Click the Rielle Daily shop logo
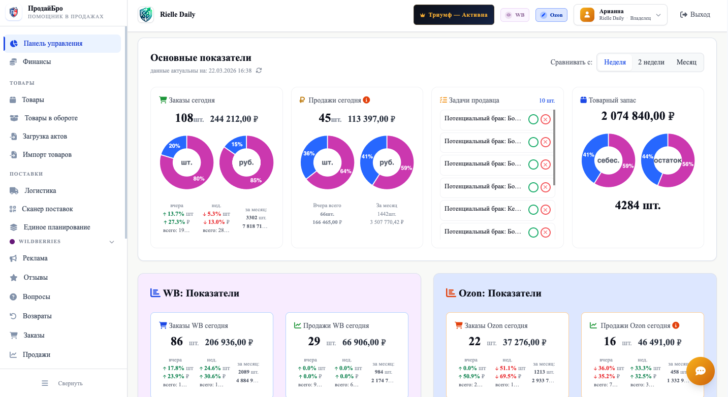728x397 pixels. pos(146,15)
